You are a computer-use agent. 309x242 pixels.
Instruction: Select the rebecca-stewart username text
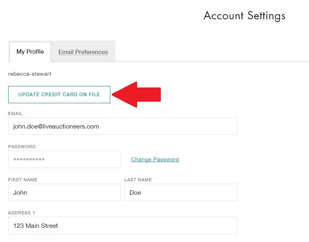(30, 74)
